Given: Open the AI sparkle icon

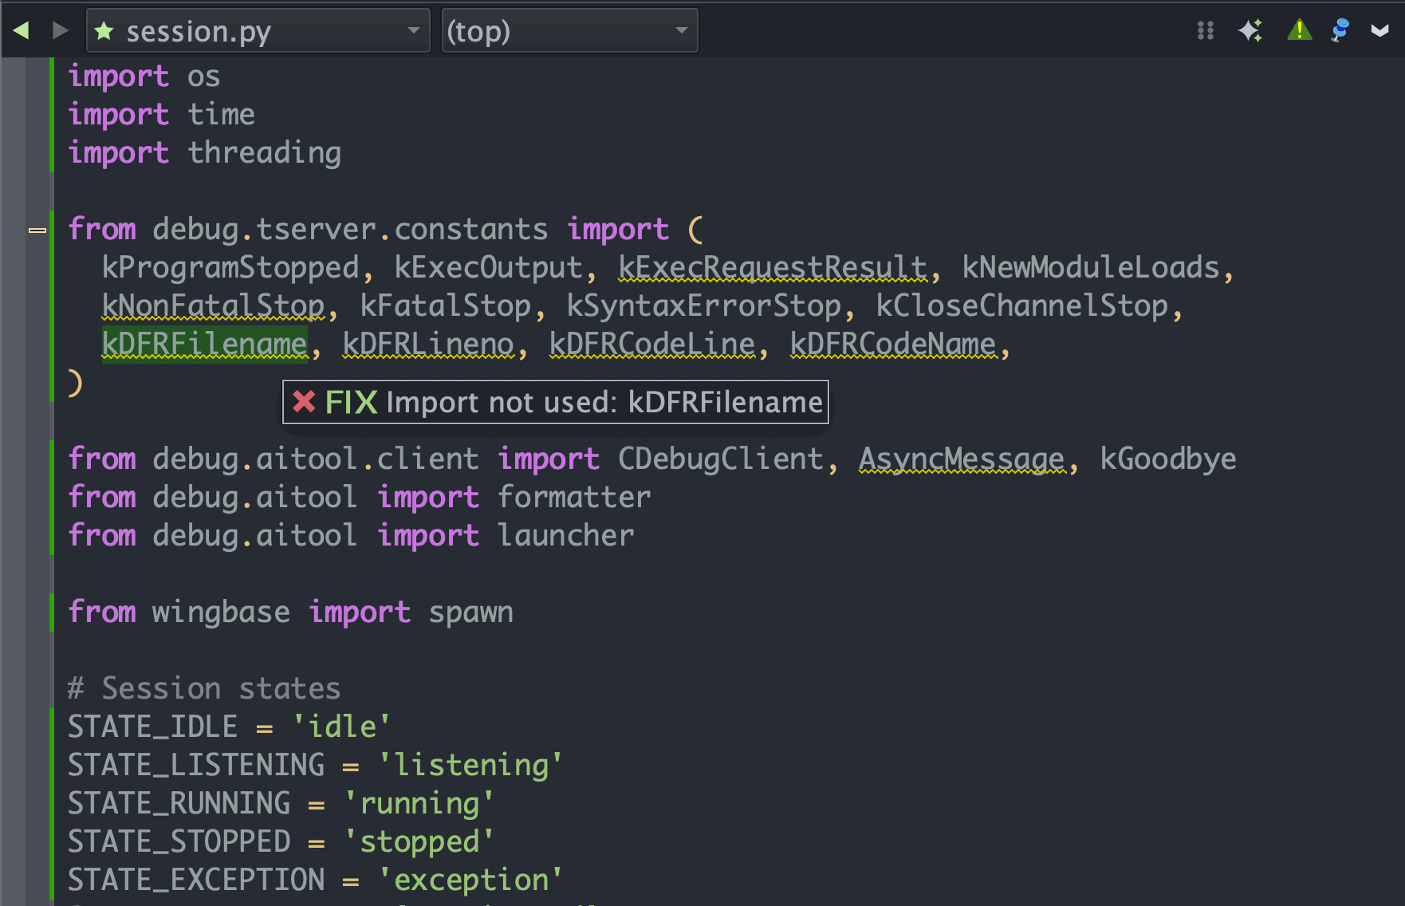Looking at the screenshot, I should click(x=1251, y=30).
